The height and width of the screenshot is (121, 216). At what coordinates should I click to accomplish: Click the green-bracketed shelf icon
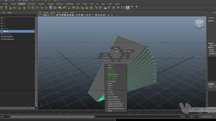[55, 8]
